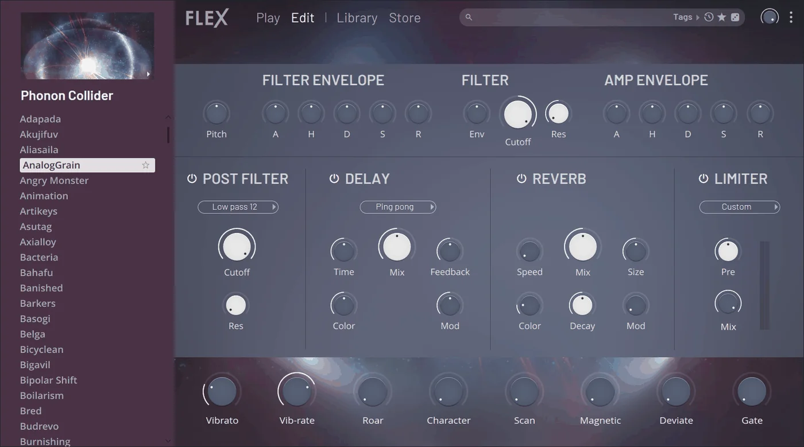Open the Library tab
This screenshot has height=447, width=804.
(357, 18)
